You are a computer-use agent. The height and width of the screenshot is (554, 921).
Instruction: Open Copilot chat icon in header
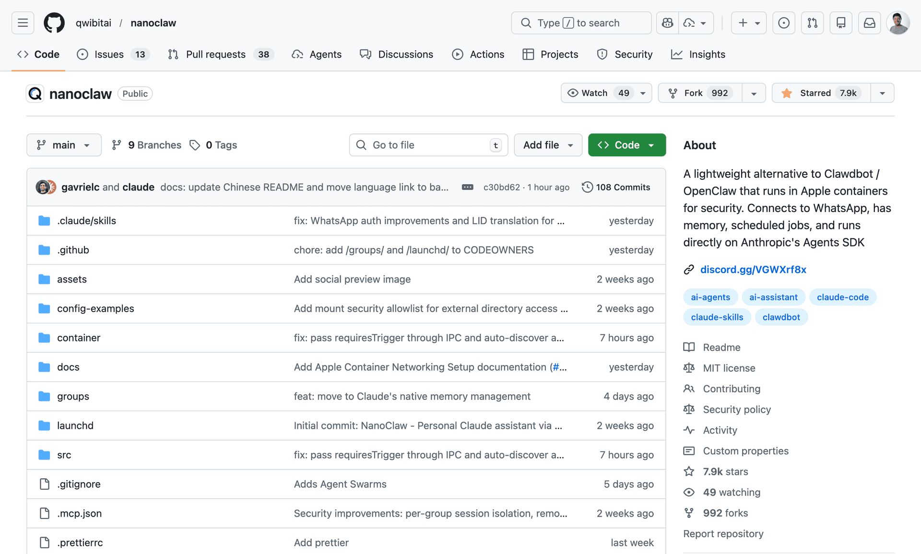(667, 23)
